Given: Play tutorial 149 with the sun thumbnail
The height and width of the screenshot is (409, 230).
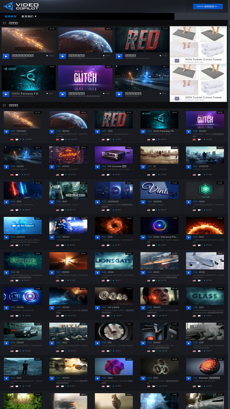Looking at the screenshot, I should point(188,237).
